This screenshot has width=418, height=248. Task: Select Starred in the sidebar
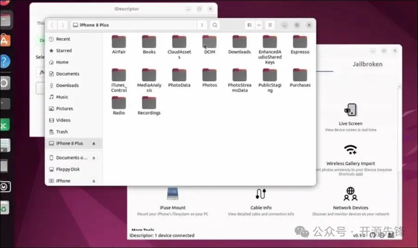74,51
